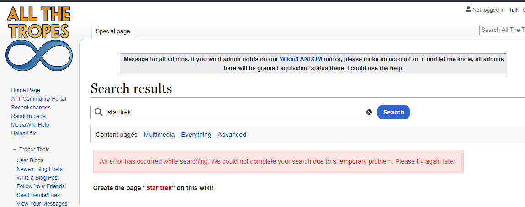Open ATT Community Portal
This screenshot has height=207, width=525.
(38, 99)
